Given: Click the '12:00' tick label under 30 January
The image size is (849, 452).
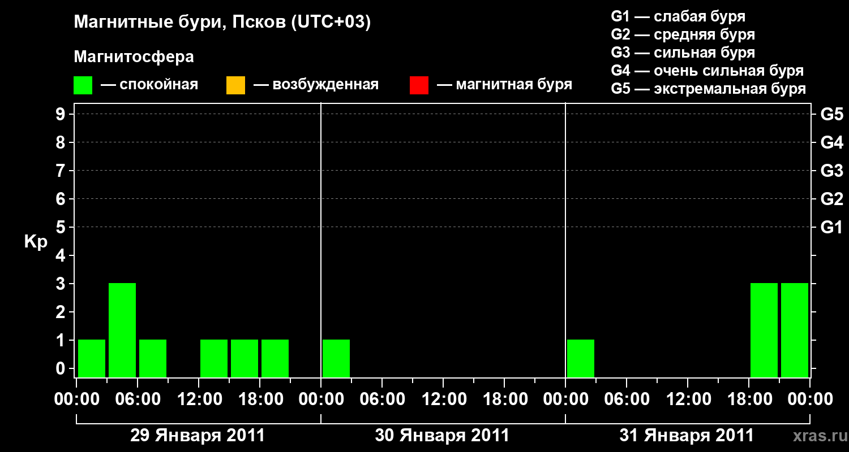Looking at the screenshot, I should point(443,399).
